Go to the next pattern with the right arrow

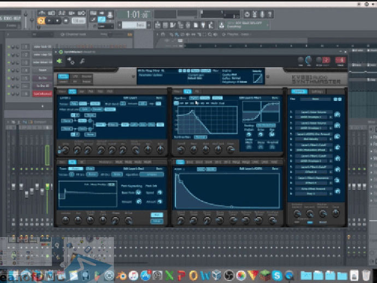coord(149,25)
